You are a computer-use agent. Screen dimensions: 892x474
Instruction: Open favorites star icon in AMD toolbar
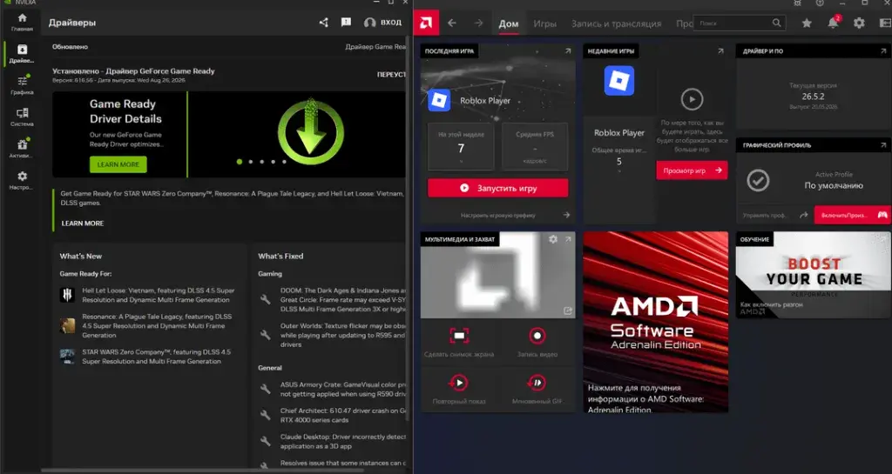tap(807, 23)
